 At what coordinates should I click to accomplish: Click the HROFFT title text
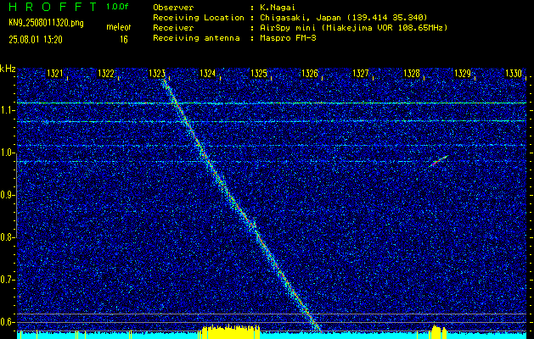click(53, 7)
